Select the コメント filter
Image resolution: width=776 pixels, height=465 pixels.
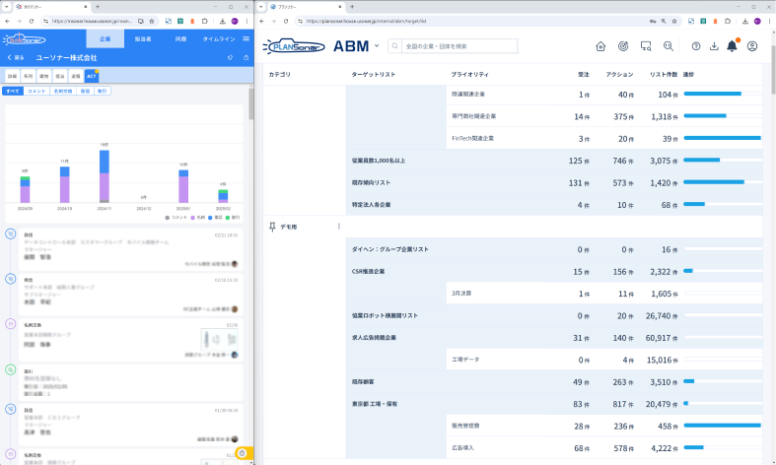(x=36, y=91)
